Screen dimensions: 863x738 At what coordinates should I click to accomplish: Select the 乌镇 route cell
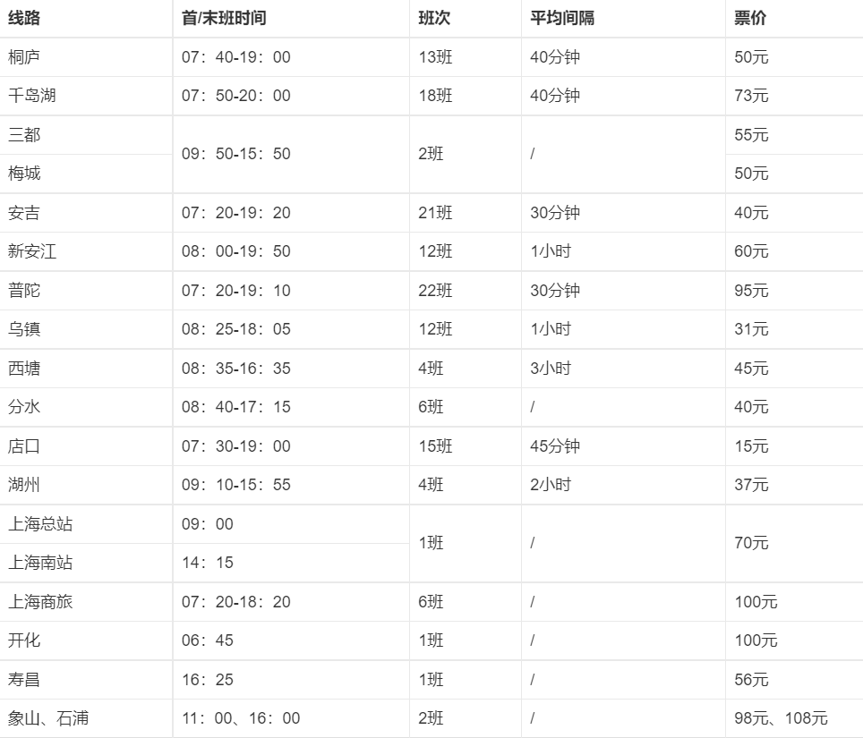(x=24, y=329)
